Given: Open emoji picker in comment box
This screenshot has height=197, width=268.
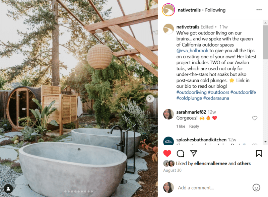Looking at the screenshot, I should click(x=256, y=188).
